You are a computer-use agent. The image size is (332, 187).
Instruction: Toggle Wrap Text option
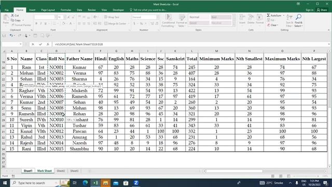pos(112,17)
